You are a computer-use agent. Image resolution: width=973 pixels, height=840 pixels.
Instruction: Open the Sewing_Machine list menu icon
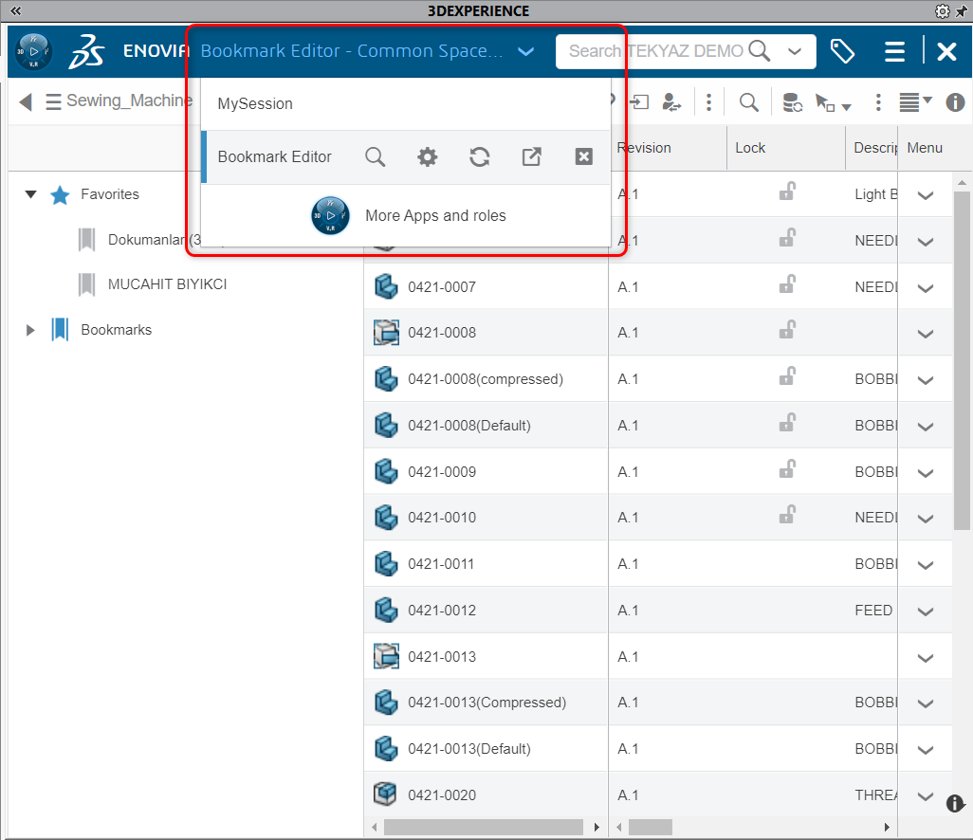coord(53,101)
